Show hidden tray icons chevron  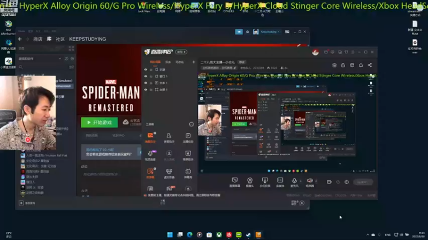(368, 235)
